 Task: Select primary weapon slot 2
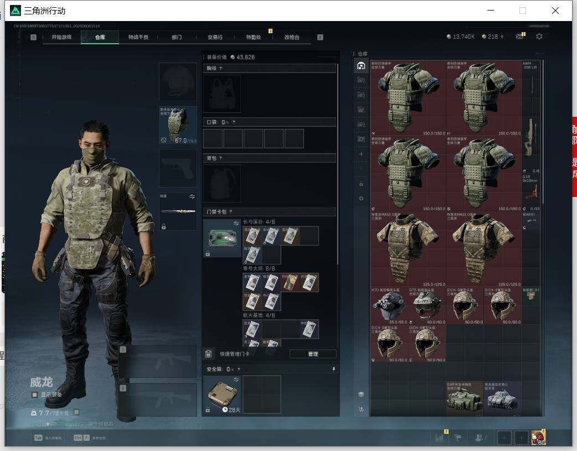click(157, 400)
